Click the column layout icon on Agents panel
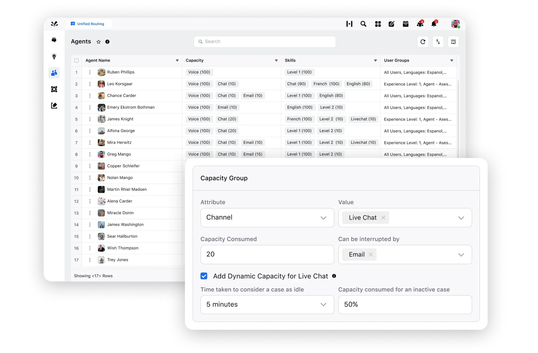 click(x=453, y=41)
